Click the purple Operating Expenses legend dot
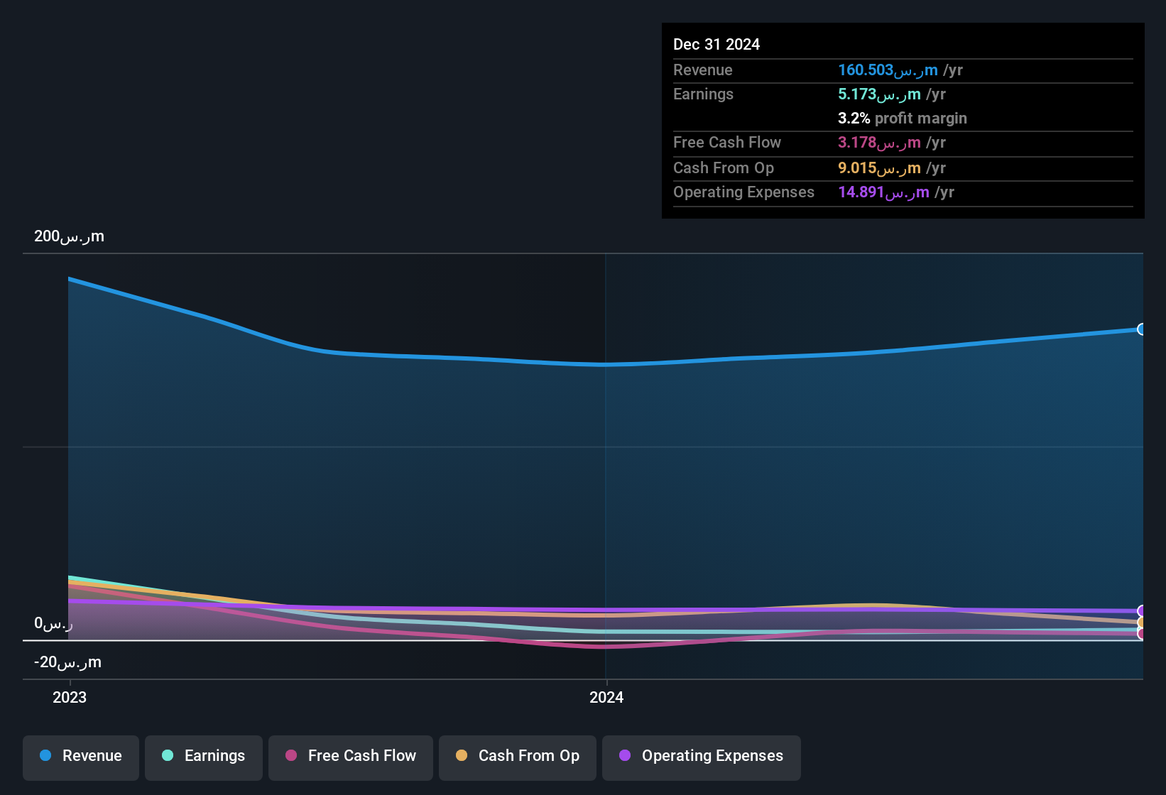 (x=625, y=755)
